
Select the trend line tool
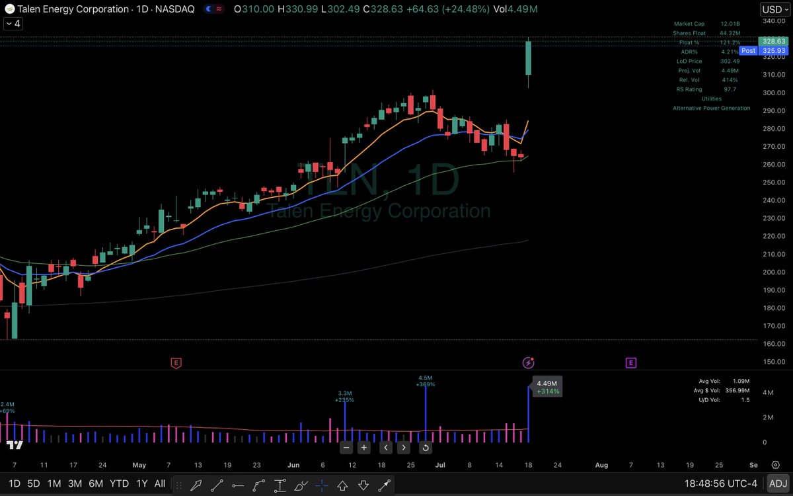[217, 485]
